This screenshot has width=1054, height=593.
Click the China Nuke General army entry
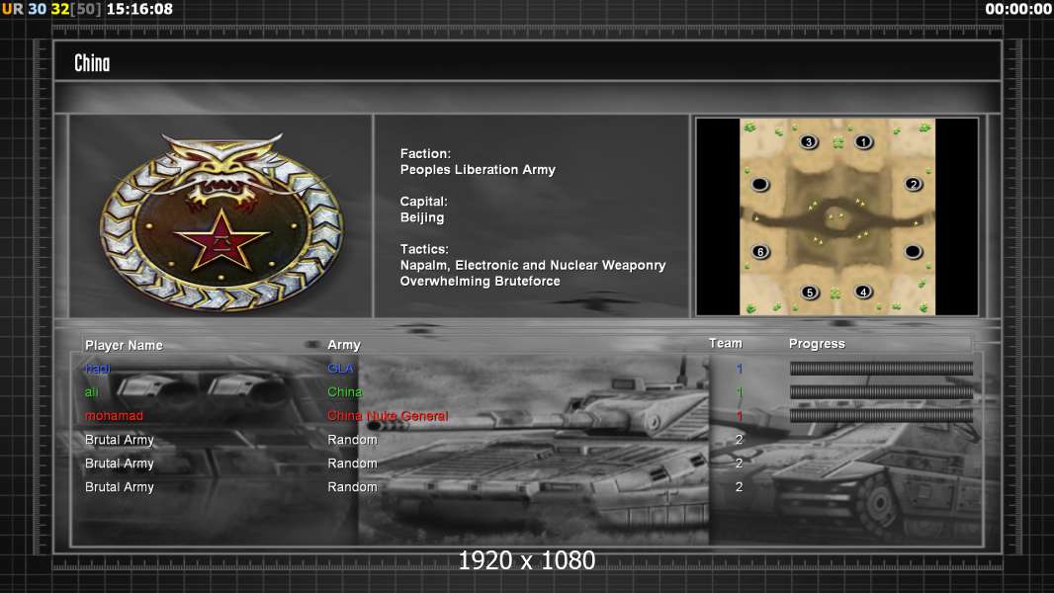[x=388, y=416]
